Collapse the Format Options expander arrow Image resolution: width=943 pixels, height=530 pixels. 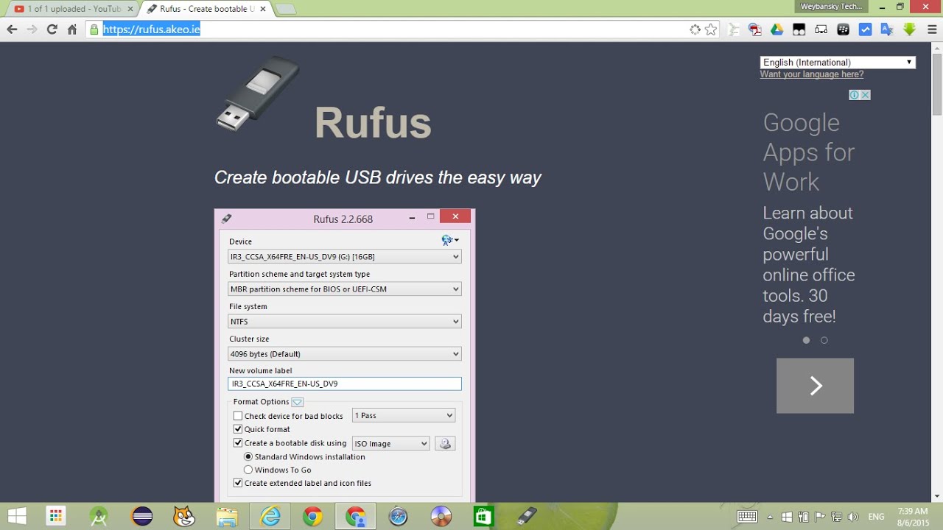297,402
